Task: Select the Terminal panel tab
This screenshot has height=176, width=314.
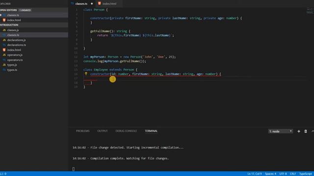Action: pos(151,131)
